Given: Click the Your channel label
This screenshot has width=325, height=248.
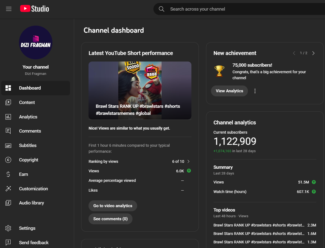Looking at the screenshot, I should [36, 67].
